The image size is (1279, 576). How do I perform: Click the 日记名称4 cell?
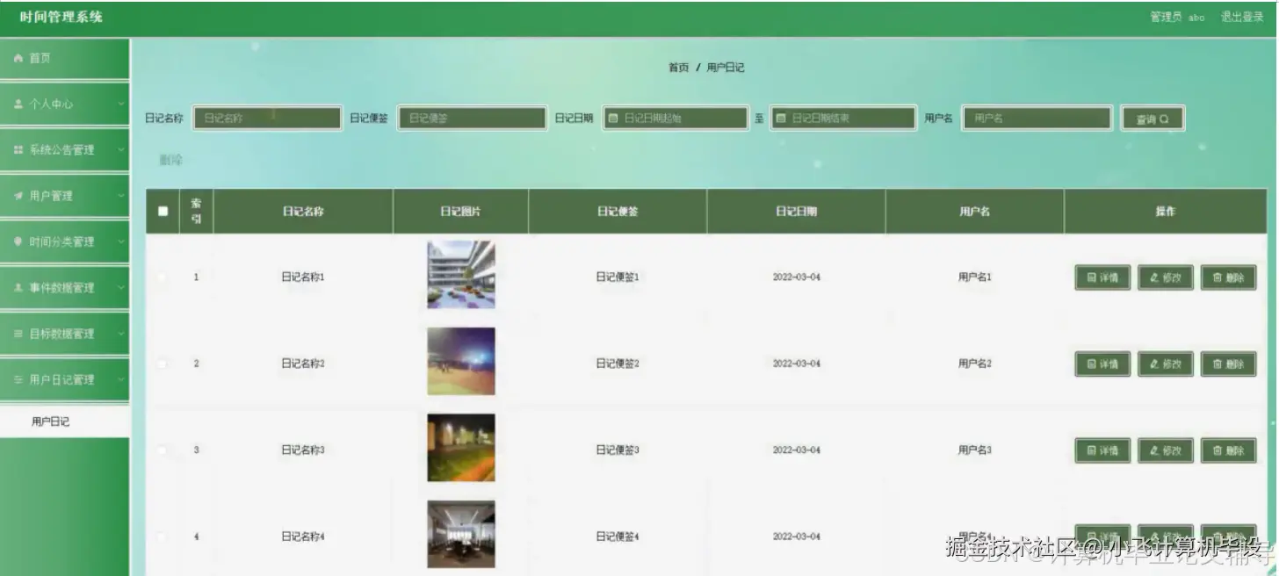pyautogui.click(x=303, y=536)
